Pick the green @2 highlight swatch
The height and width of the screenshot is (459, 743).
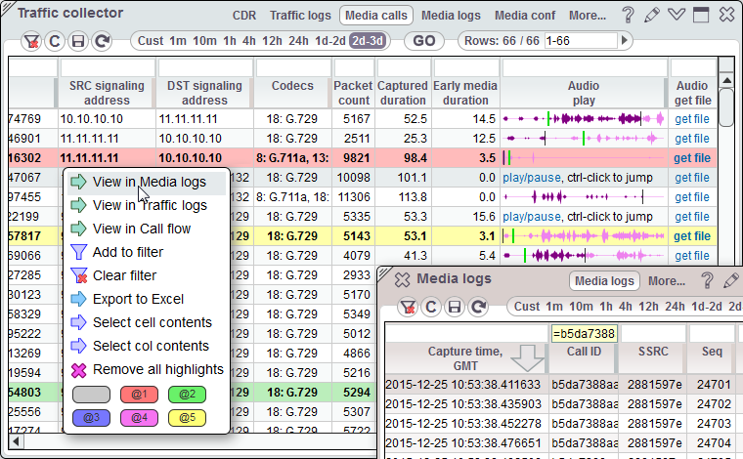(185, 395)
